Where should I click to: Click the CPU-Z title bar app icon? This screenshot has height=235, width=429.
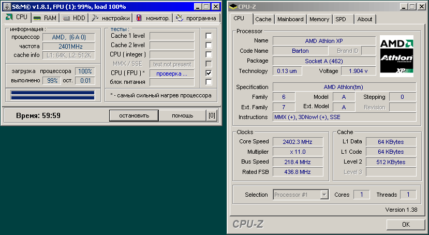pyautogui.click(x=233, y=7)
